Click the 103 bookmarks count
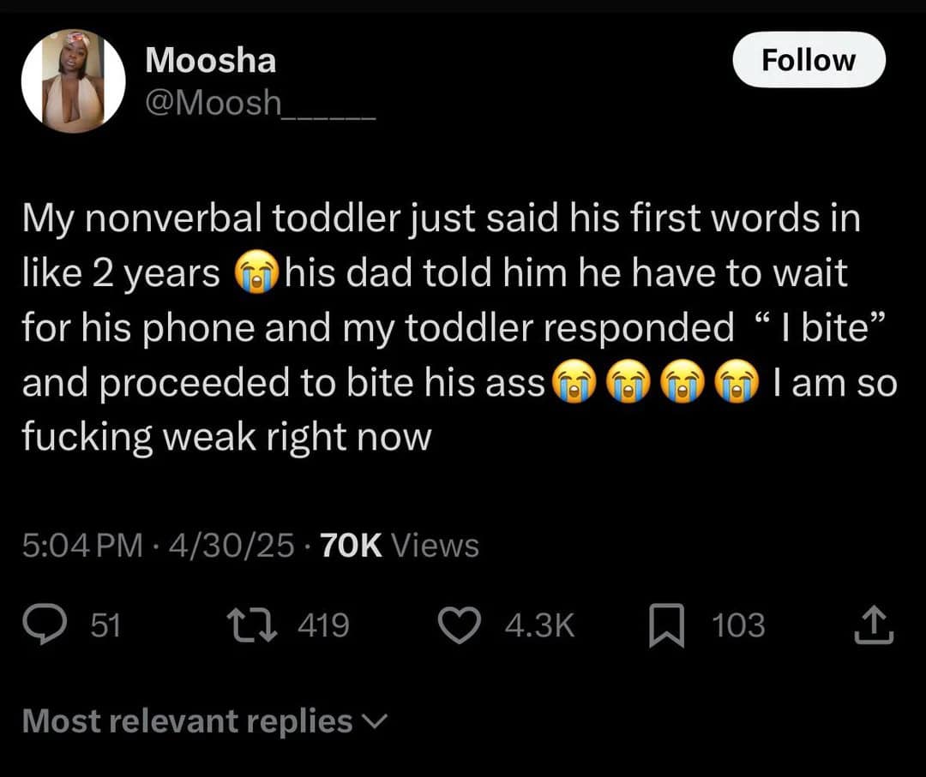926x777 pixels. pyautogui.click(x=739, y=626)
